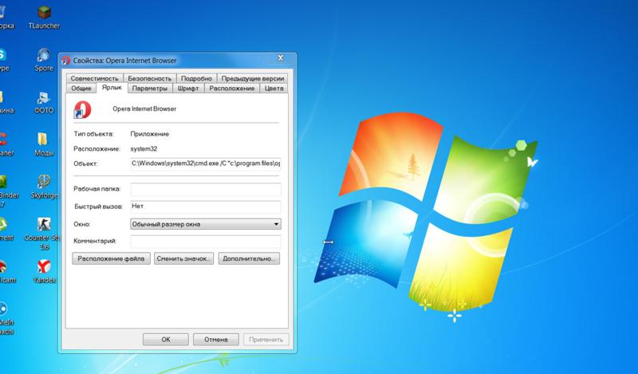This screenshot has height=374, width=638.
Task: Open the Дополнительно advanced settings
Action: 249,259
